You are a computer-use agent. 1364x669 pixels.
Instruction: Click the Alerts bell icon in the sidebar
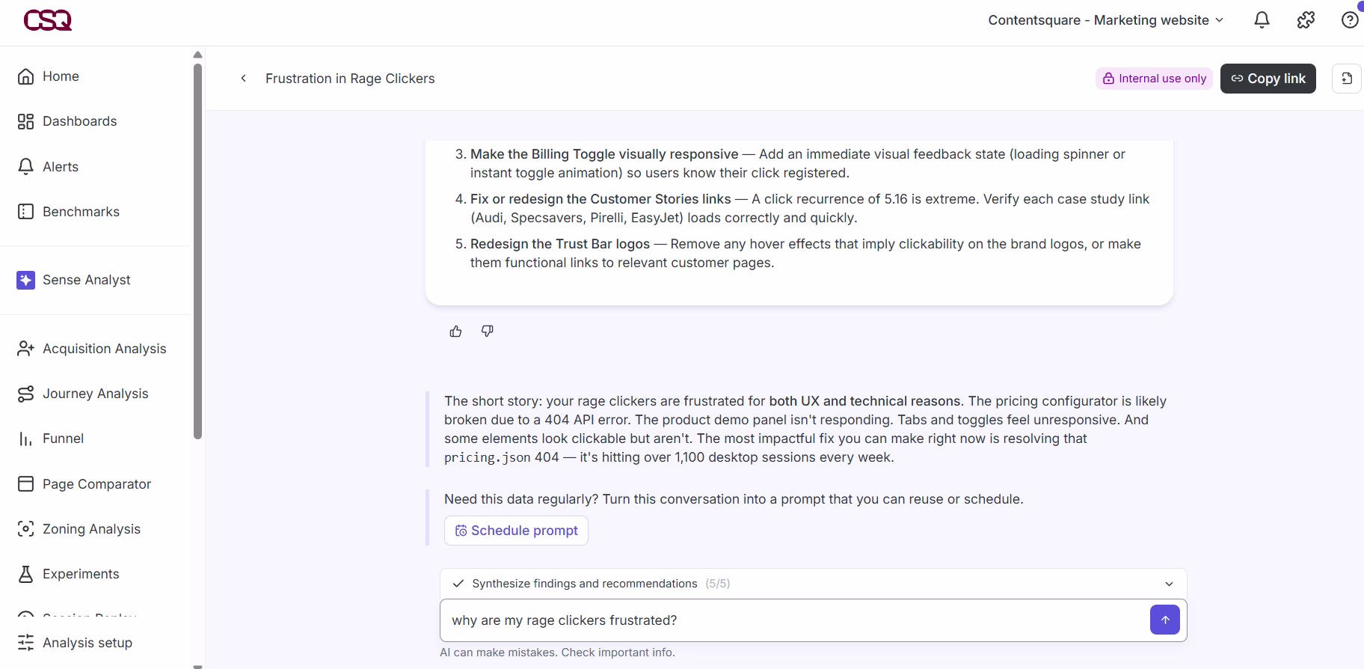pyautogui.click(x=25, y=166)
